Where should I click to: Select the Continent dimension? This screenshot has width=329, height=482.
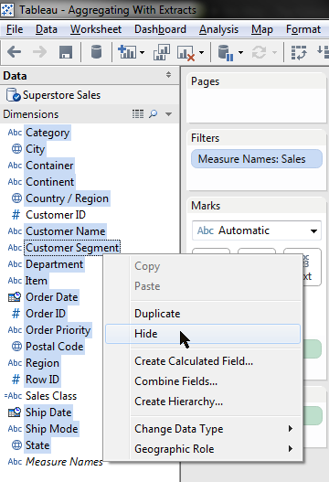49,182
